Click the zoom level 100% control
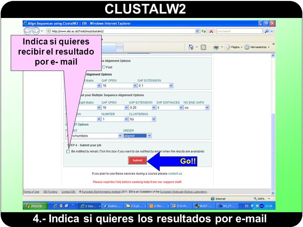Viewport: 303px width, 227px height. click(x=262, y=199)
